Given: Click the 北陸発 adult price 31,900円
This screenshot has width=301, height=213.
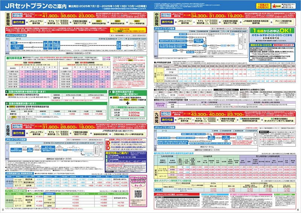Looking at the screenshot, I should [51, 127].
